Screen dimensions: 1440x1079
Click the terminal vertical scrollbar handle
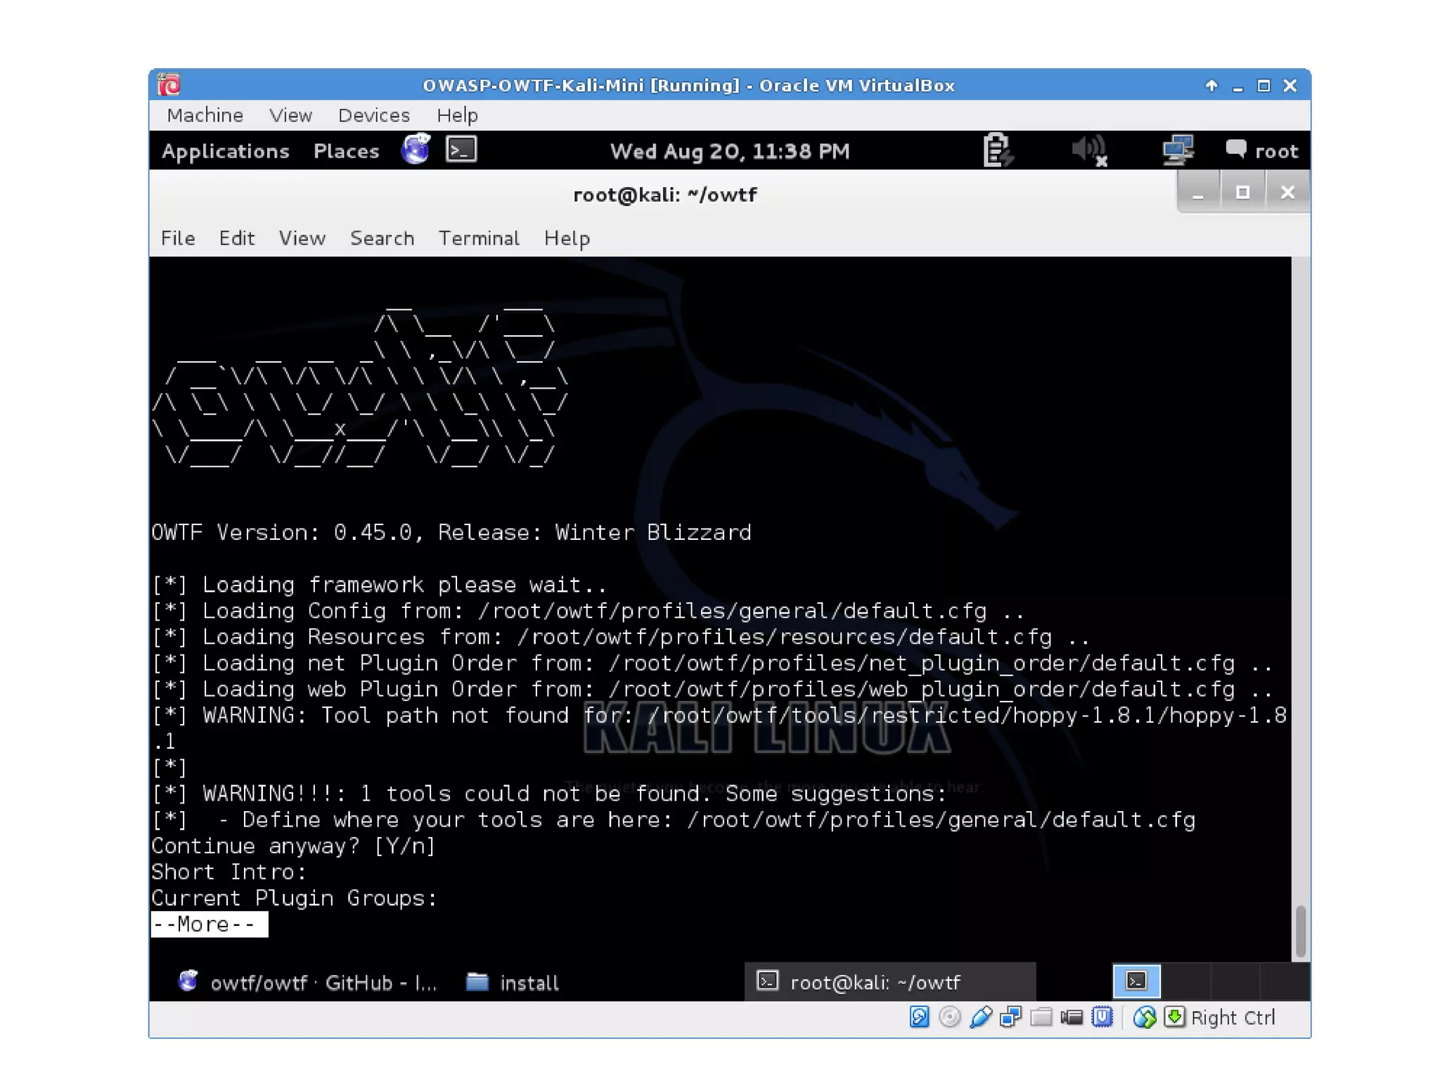pyautogui.click(x=1300, y=931)
